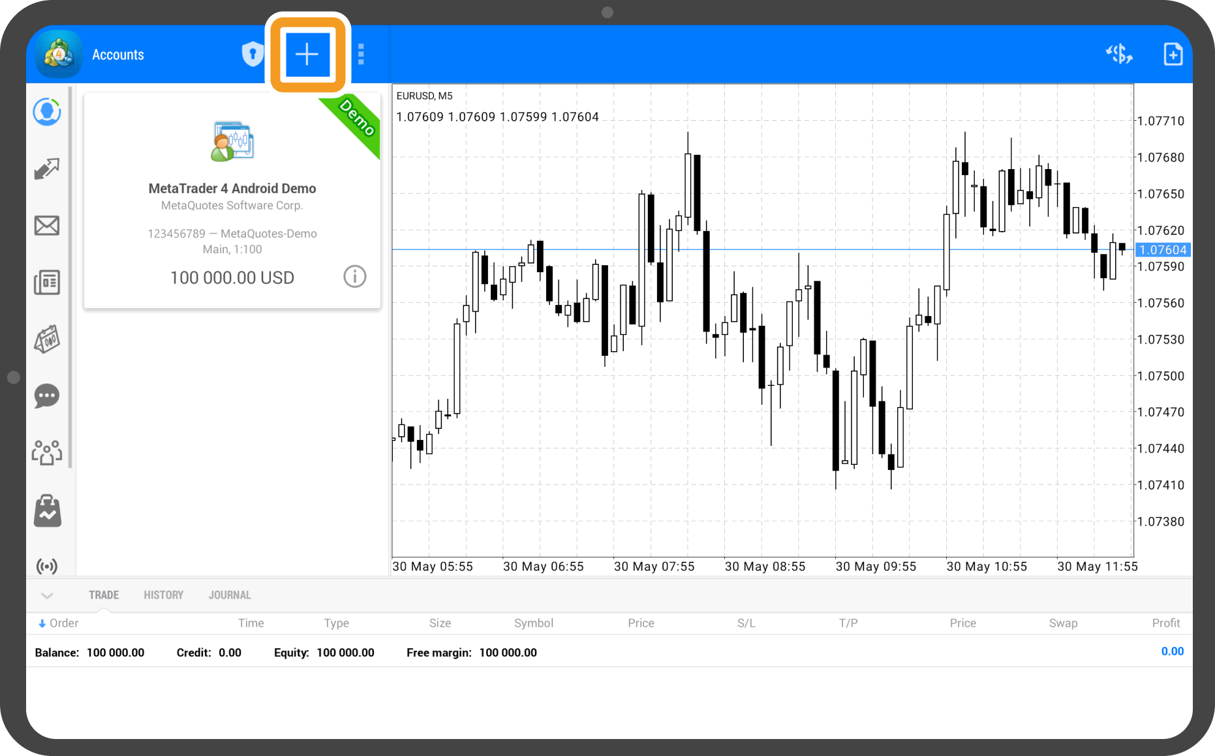Open the mailbox envelope icon
Screen dimensions: 1215x756
pos(47,226)
